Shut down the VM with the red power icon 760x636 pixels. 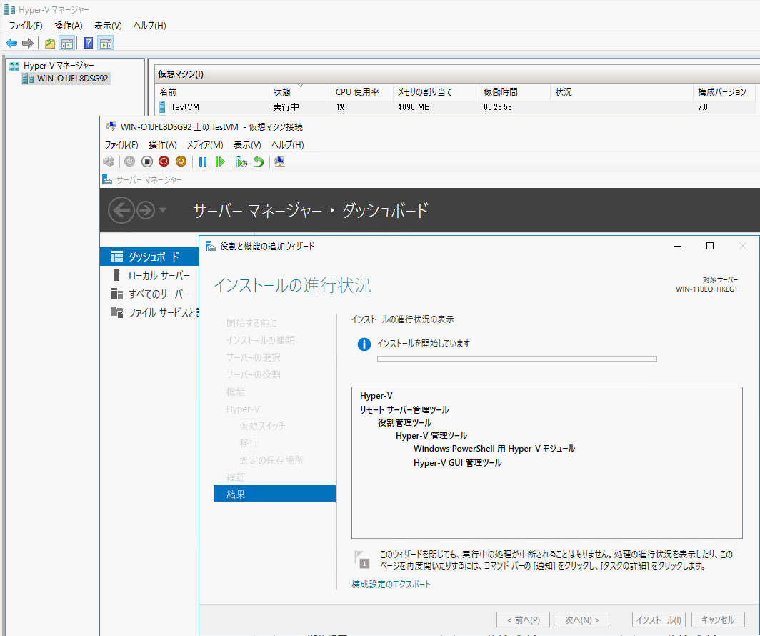click(164, 162)
